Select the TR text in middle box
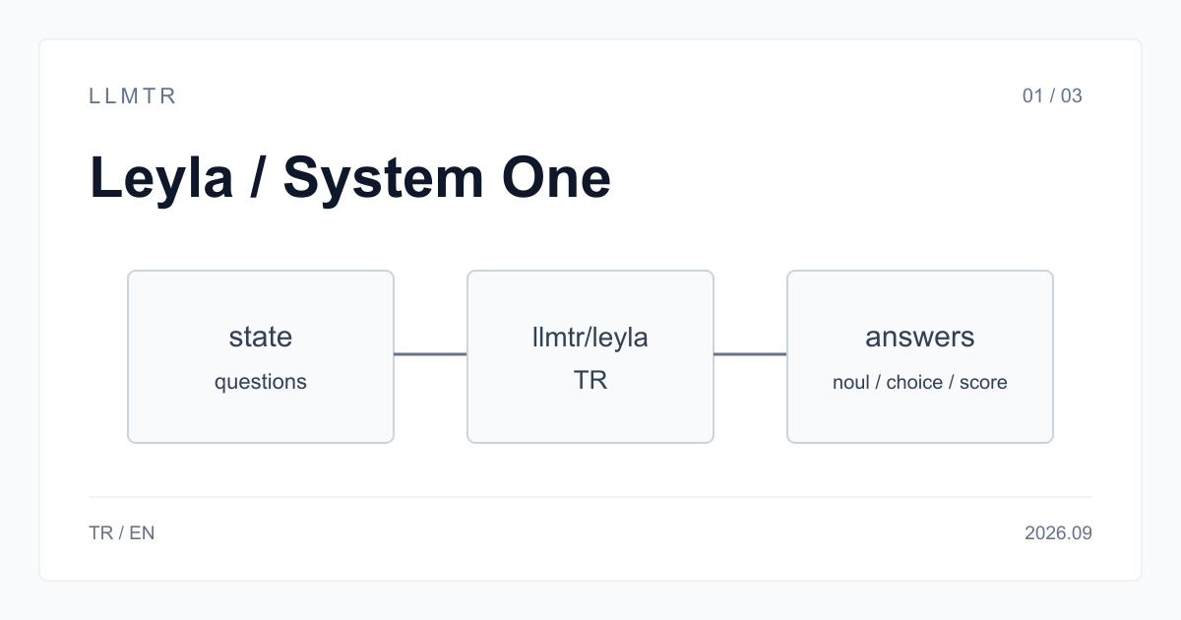1181x620 pixels. pyautogui.click(x=590, y=380)
